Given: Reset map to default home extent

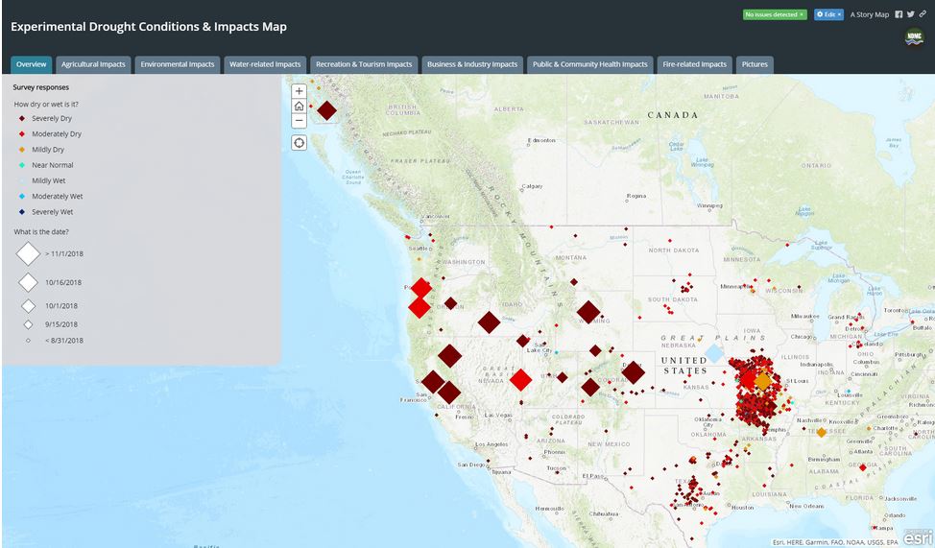Looking at the screenshot, I should (x=300, y=107).
